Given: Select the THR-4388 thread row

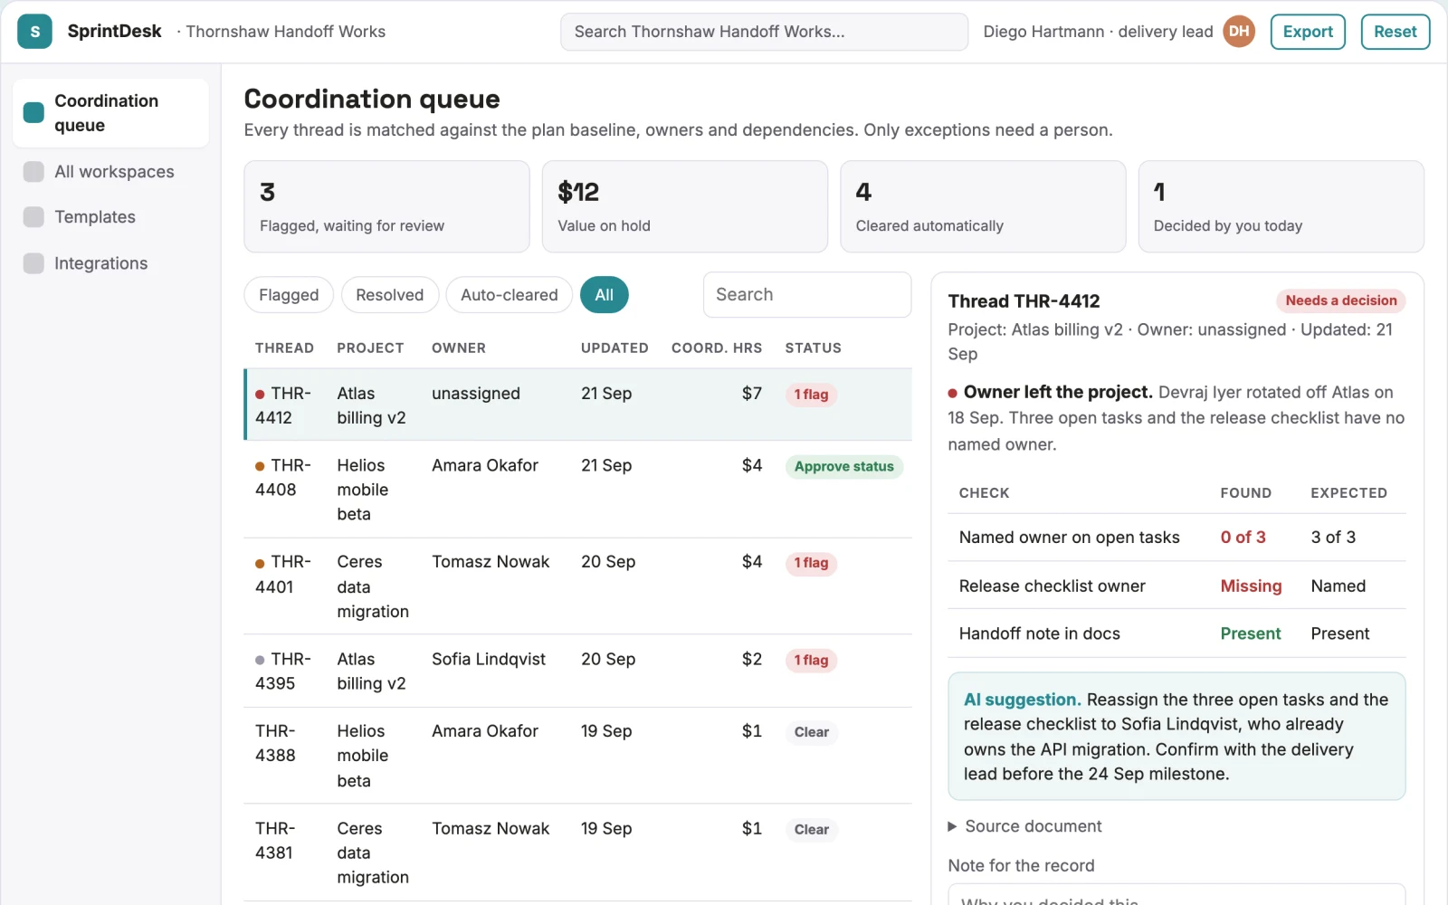Looking at the screenshot, I should [x=577, y=756].
